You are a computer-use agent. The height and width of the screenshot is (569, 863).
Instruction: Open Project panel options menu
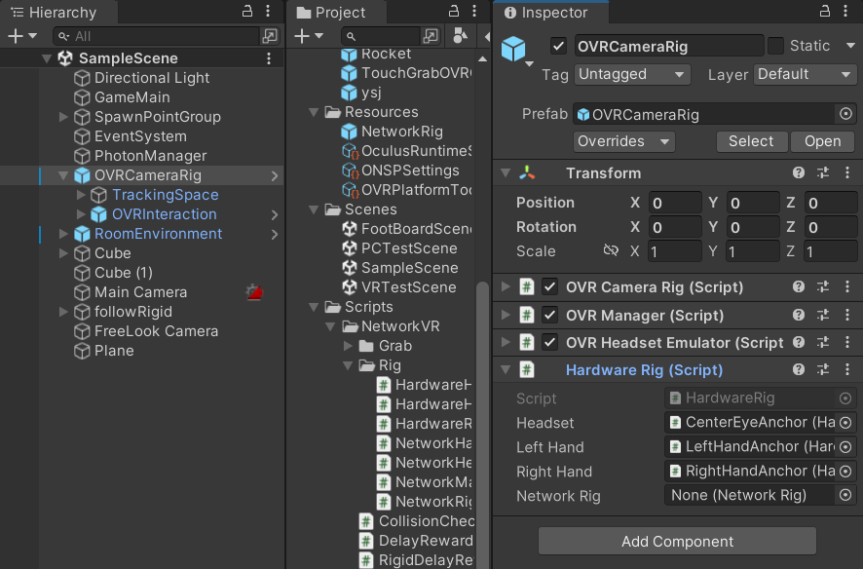click(x=474, y=11)
